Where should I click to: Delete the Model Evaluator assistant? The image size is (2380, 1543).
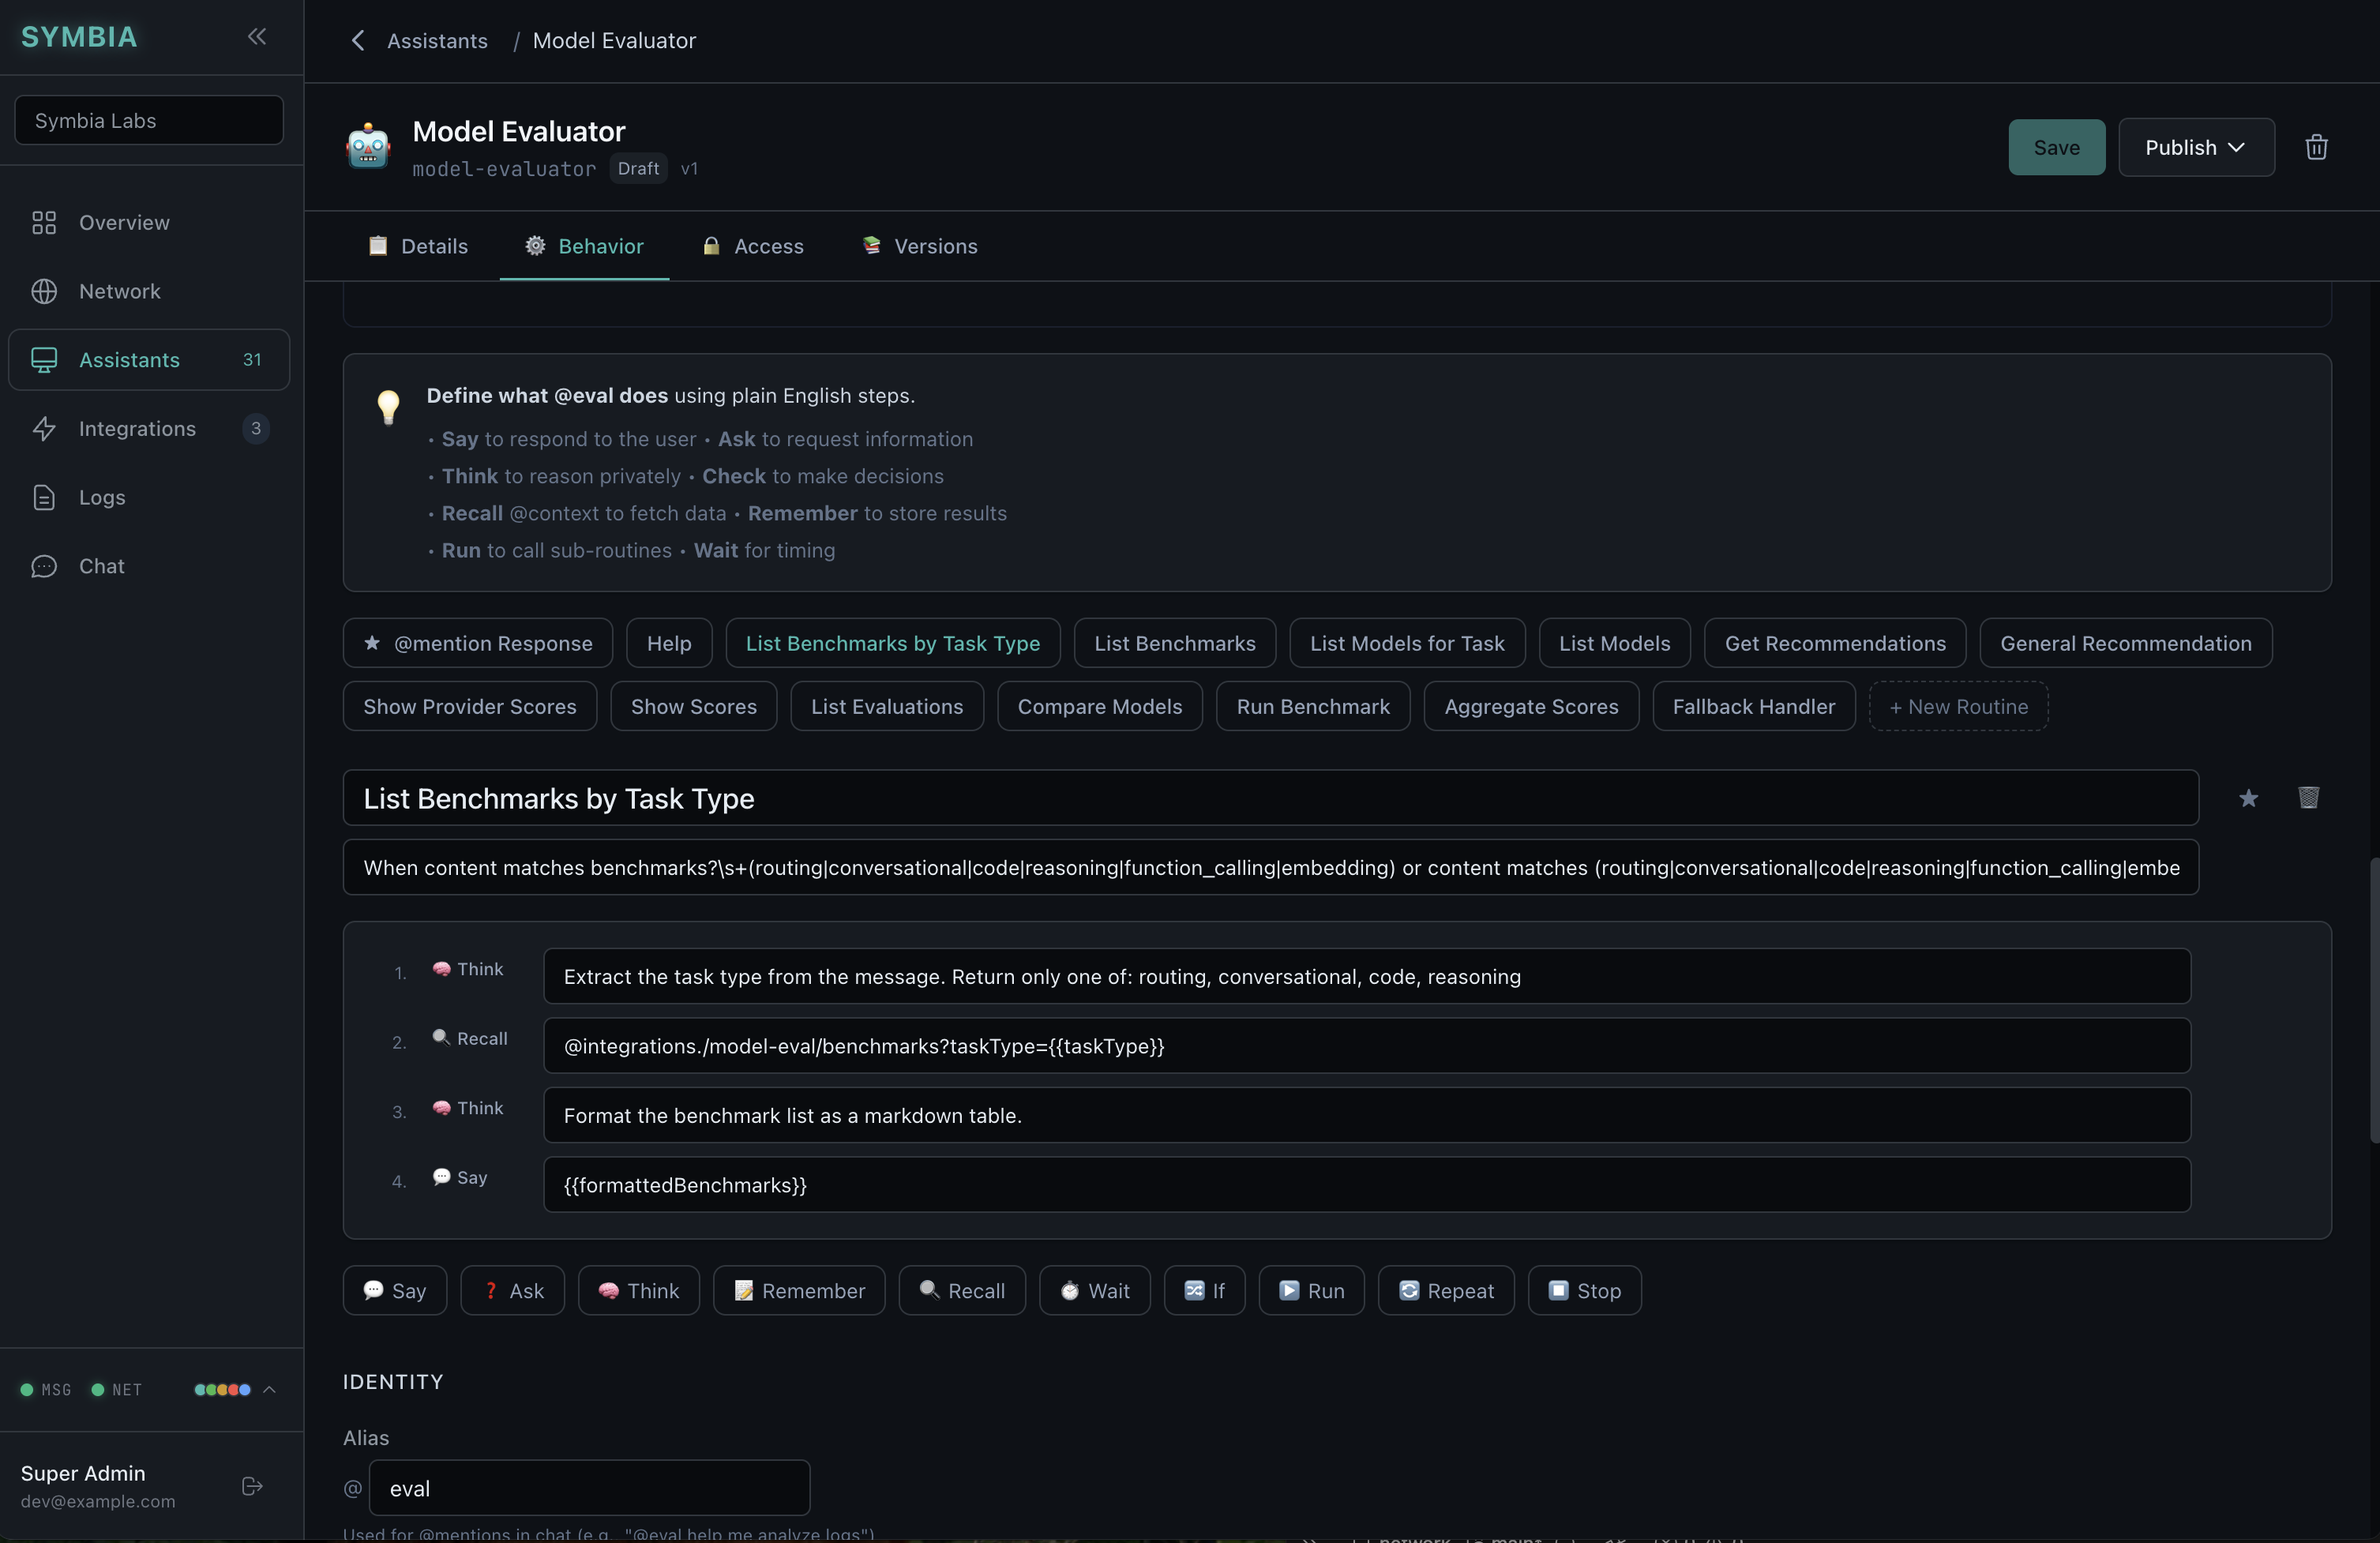point(2317,147)
